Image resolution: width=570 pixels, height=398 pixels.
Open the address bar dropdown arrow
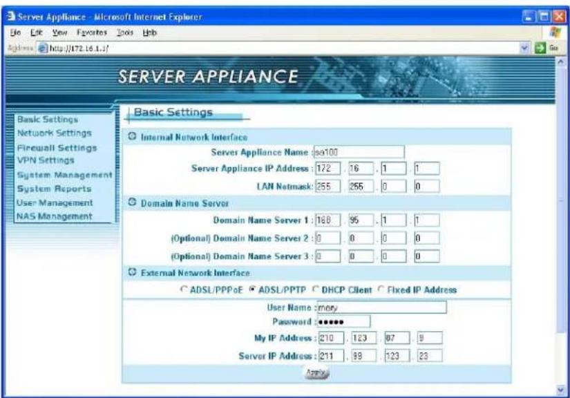coord(524,48)
